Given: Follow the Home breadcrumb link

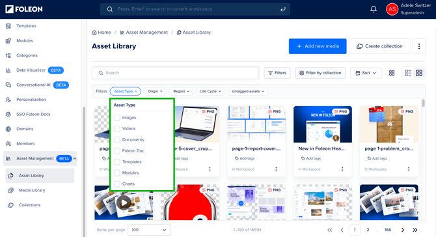Looking at the screenshot, I should point(102,33).
